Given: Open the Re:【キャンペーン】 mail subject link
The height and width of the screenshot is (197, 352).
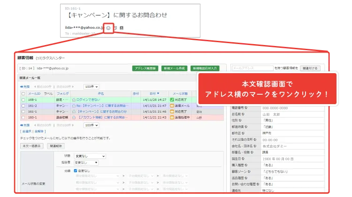Looking at the screenshot, I should [103, 106].
